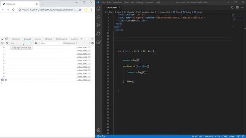Open the Chrome three-dot menu
The height and width of the screenshot is (138, 246).
click(x=91, y=10)
